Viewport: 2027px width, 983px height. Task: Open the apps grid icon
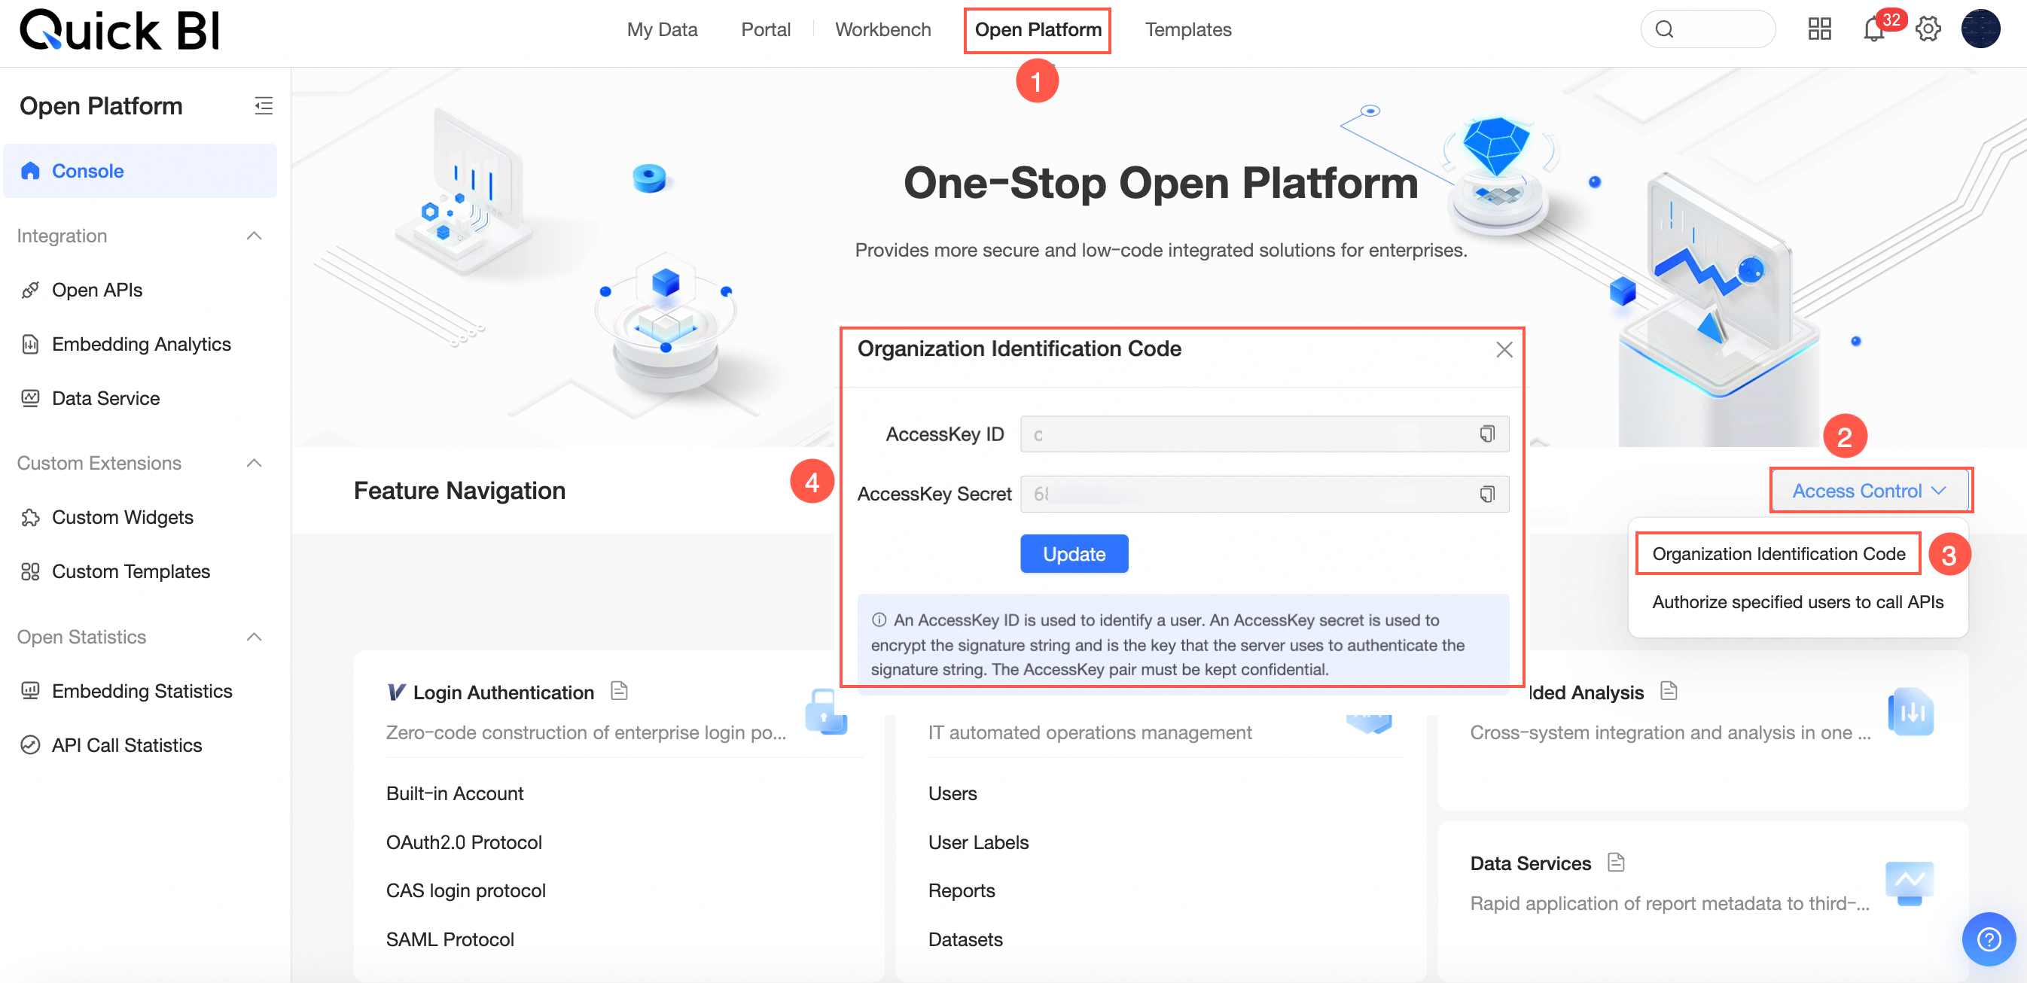click(1819, 30)
